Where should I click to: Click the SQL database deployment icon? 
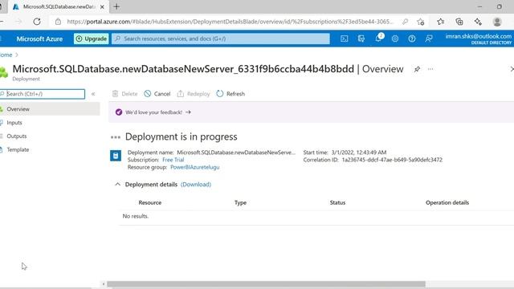pos(116,156)
